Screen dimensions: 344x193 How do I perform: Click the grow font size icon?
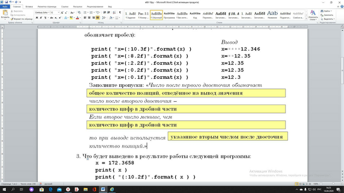point(62,12)
